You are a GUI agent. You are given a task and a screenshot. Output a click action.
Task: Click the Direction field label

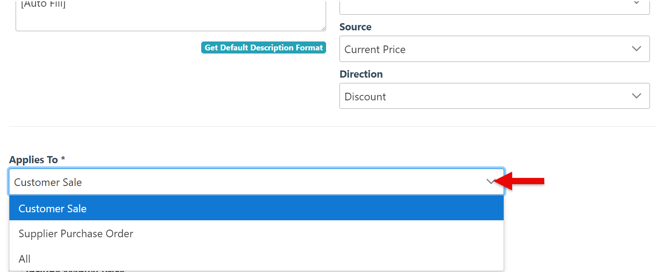pyautogui.click(x=361, y=74)
